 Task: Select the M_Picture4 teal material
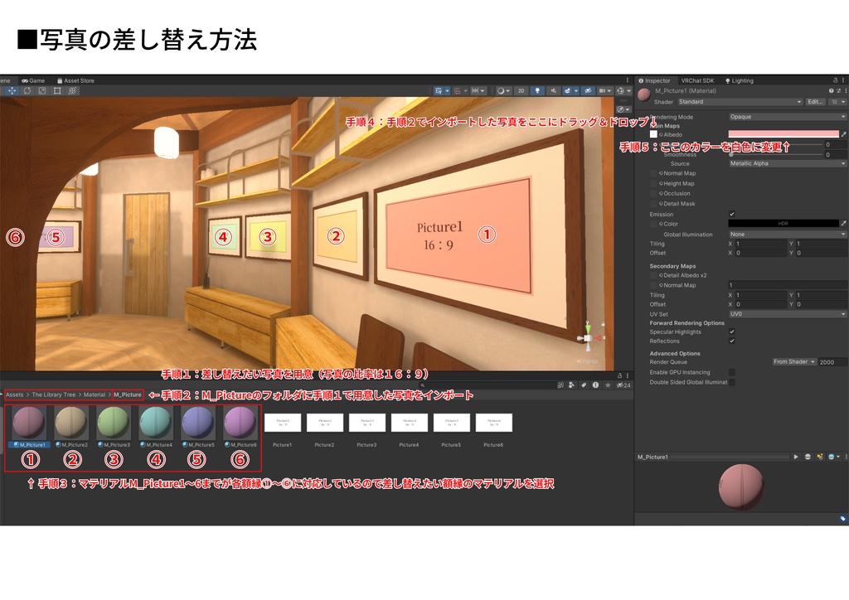[x=156, y=426]
